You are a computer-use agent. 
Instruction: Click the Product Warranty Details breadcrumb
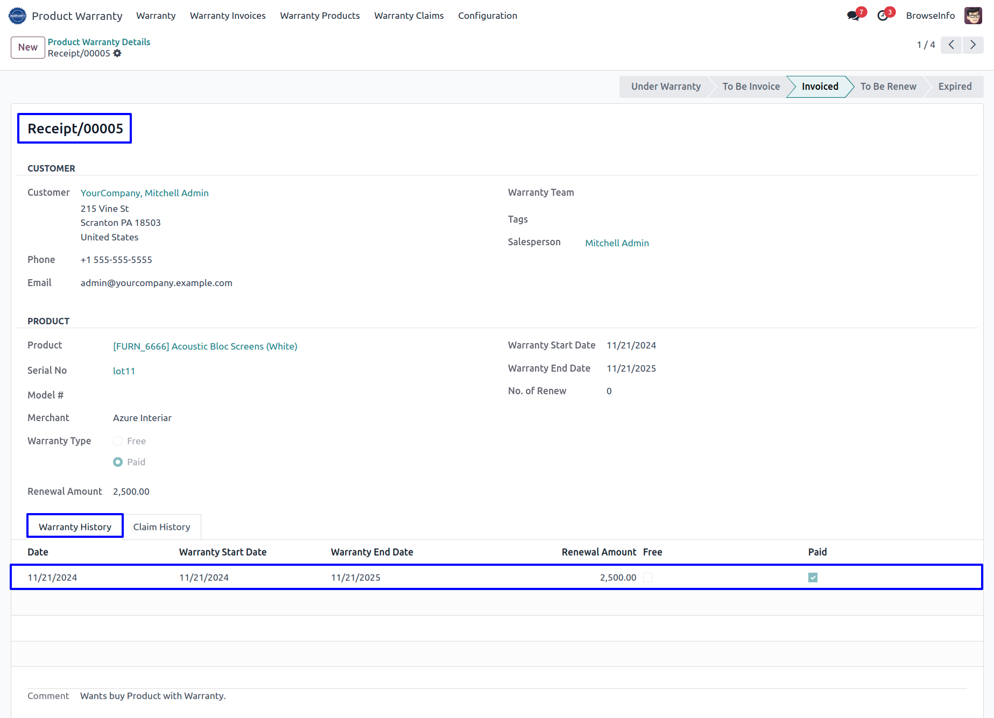click(99, 42)
